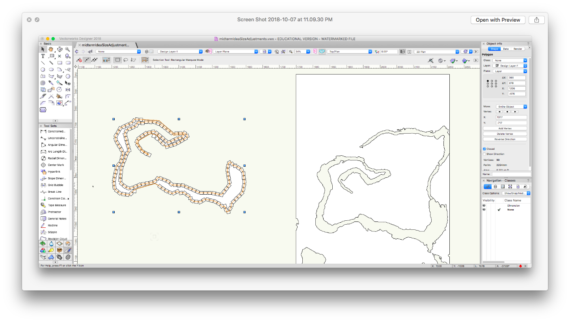This screenshot has height=322, width=570.
Task: Select the Flyover tool
Action: coord(60,49)
